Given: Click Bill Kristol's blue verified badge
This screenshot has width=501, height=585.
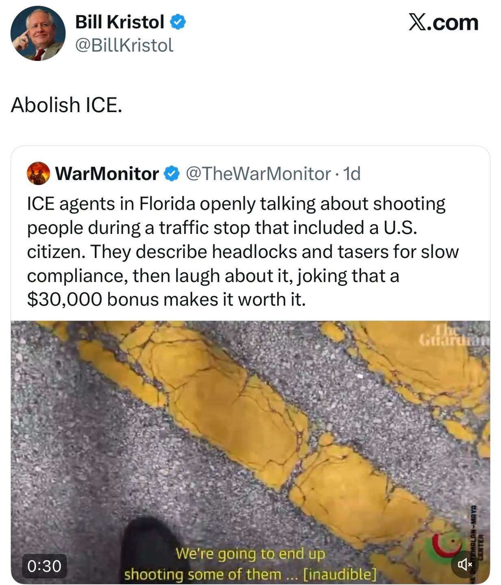Looking at the screenshot, I should coord(178,22).
